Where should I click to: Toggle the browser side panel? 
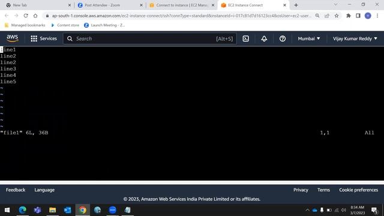coord(358,16)
